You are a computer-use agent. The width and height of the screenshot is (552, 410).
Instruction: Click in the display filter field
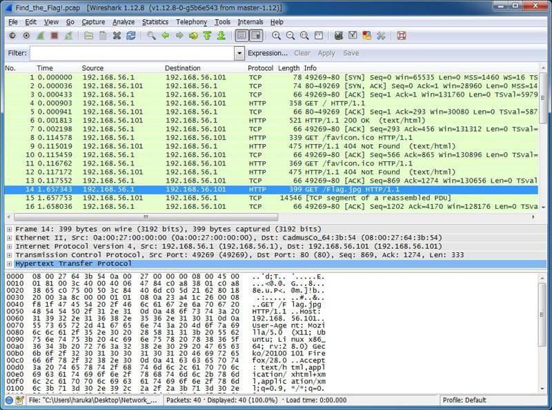tap(132, 53)
